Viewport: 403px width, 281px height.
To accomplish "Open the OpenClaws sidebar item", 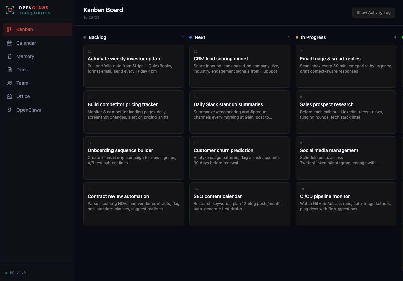I will click(x=37, y=110).
